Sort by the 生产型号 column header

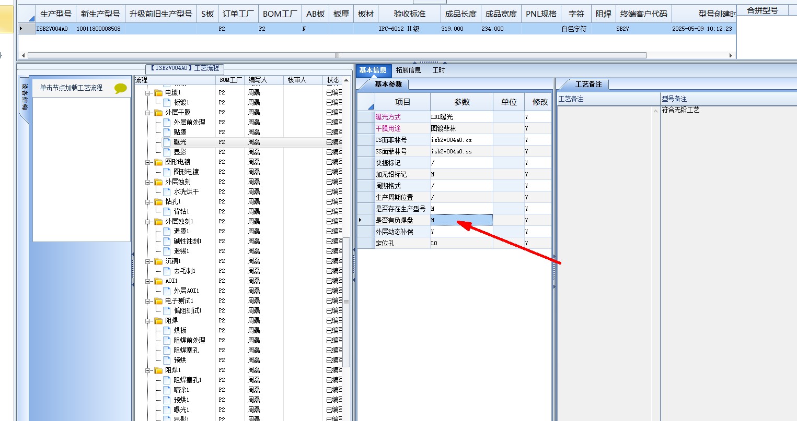point(56,14)
